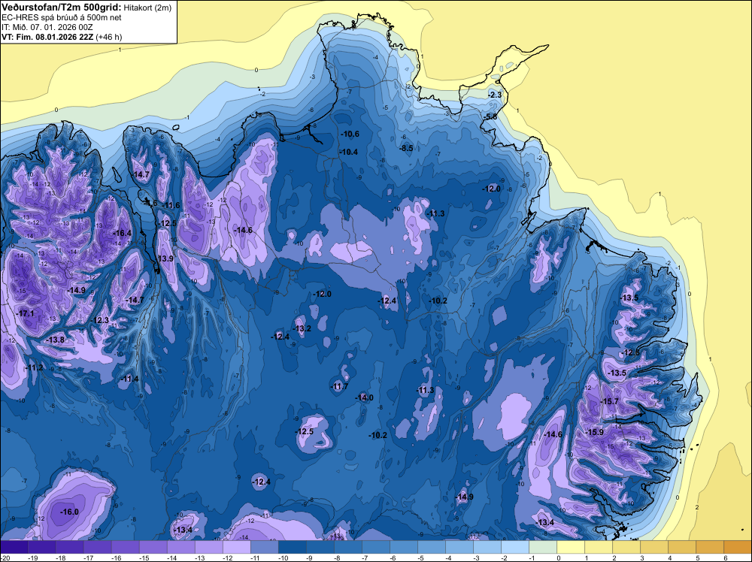Click the -11.6 temperature value
Screen dimensions: 752x562
click(x=171, y=206)
